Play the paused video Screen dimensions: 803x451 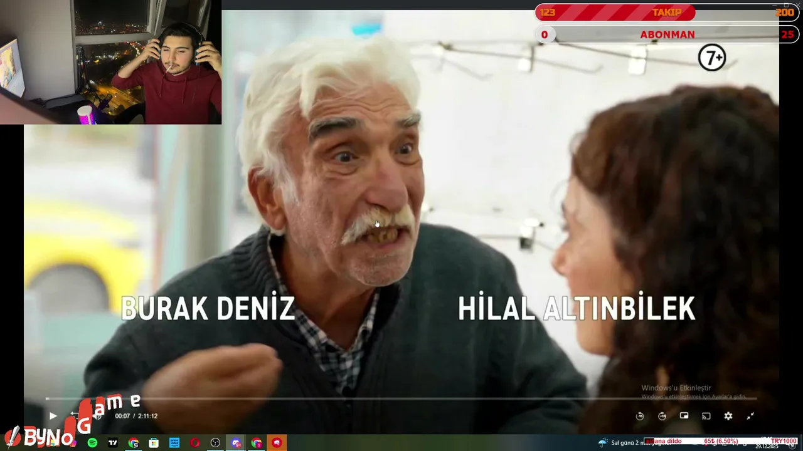click(x=53, y=416)
